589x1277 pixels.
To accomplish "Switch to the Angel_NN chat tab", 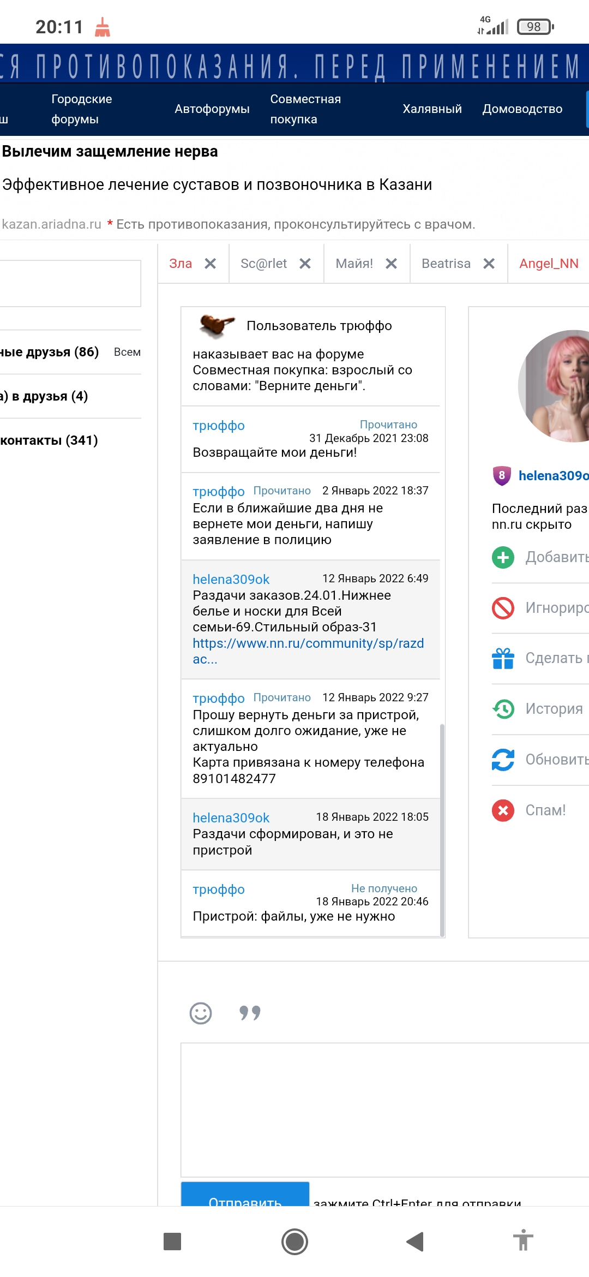I will pos(549,264).
